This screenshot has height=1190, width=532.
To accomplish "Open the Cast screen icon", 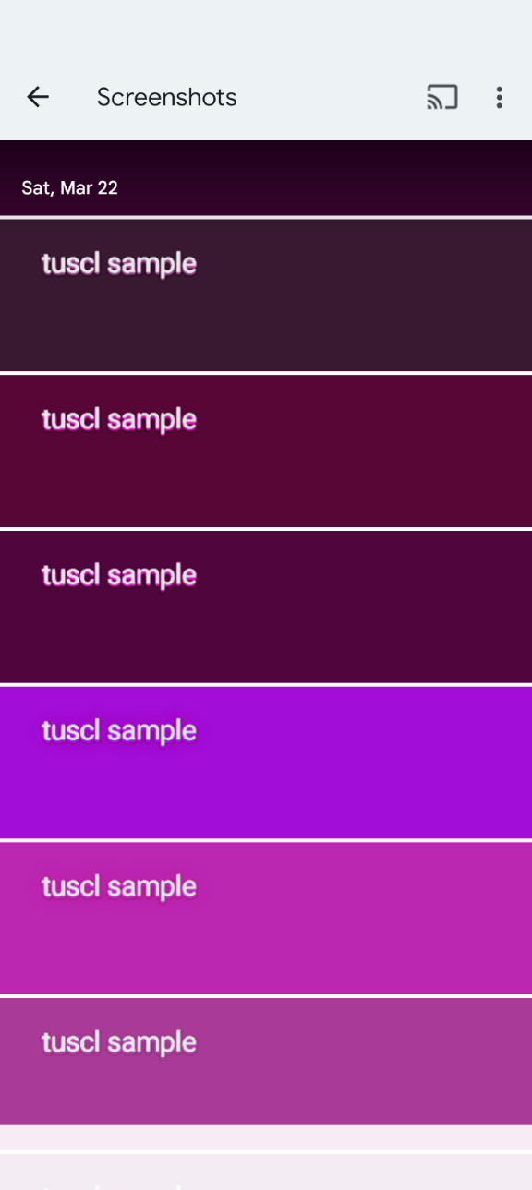I will coord(442,97).
